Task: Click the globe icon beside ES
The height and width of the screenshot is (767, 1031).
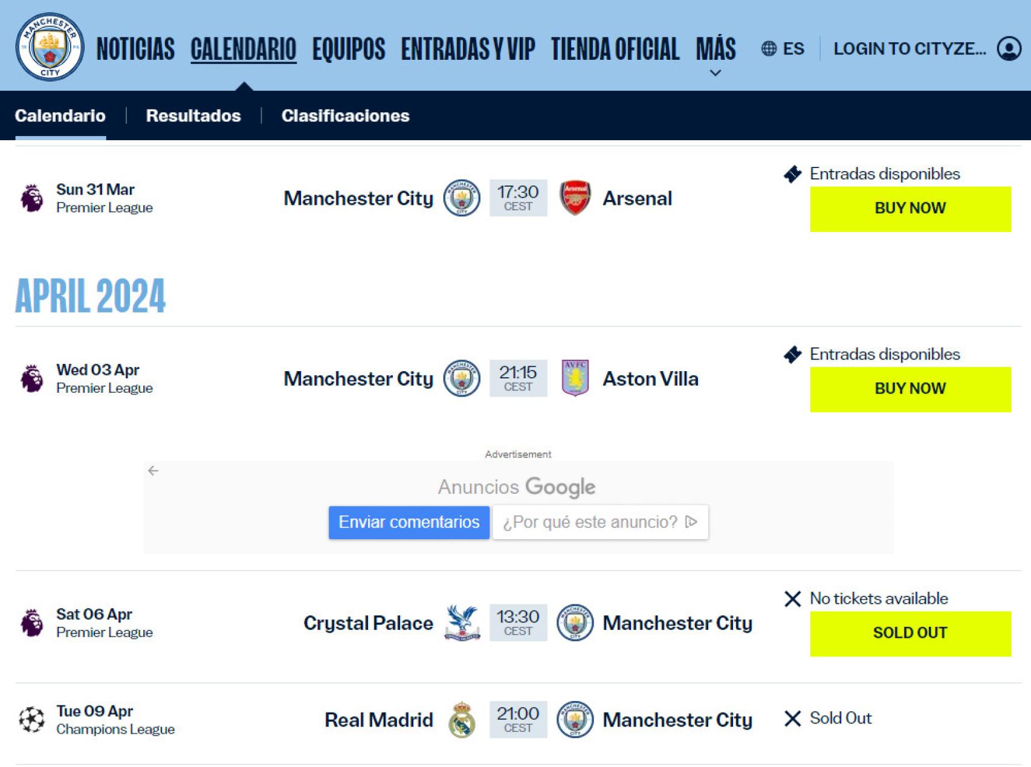Action: pos(769,48)
